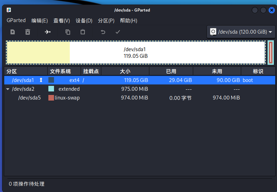277x192 pixels.
Task: Click the 29.04 GiB used cell
Action: (180, 80)
